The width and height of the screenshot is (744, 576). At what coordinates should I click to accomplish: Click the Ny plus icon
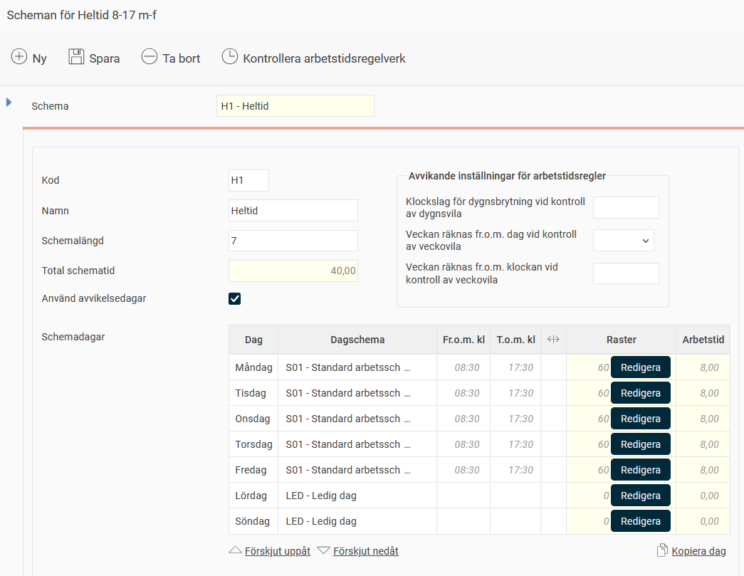(19, 57)
